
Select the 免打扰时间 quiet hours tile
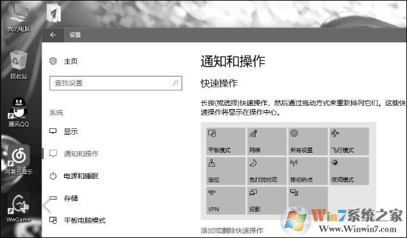tap(267, 171)
